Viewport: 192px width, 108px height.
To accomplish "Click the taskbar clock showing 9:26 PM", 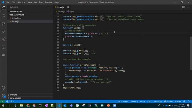I will tap(181, 105).
